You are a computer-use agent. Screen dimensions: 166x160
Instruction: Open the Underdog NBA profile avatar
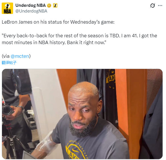click(x=7, y=8)
